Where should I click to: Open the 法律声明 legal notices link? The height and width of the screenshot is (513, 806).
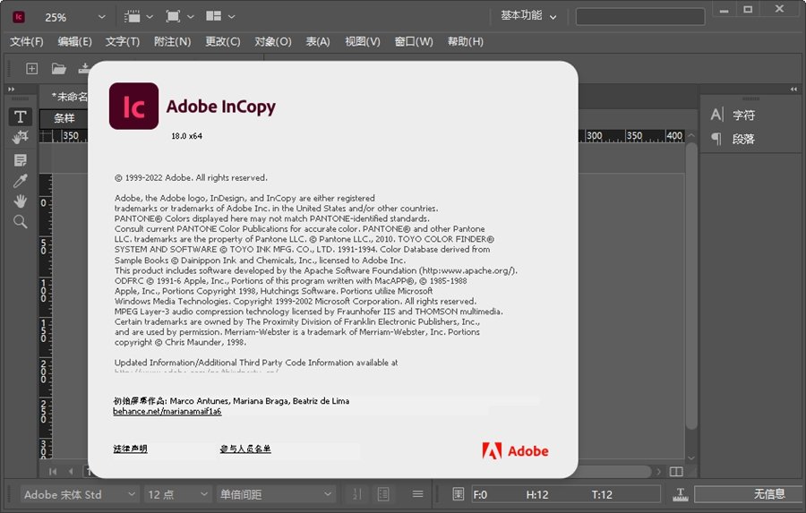click(130, 449)
